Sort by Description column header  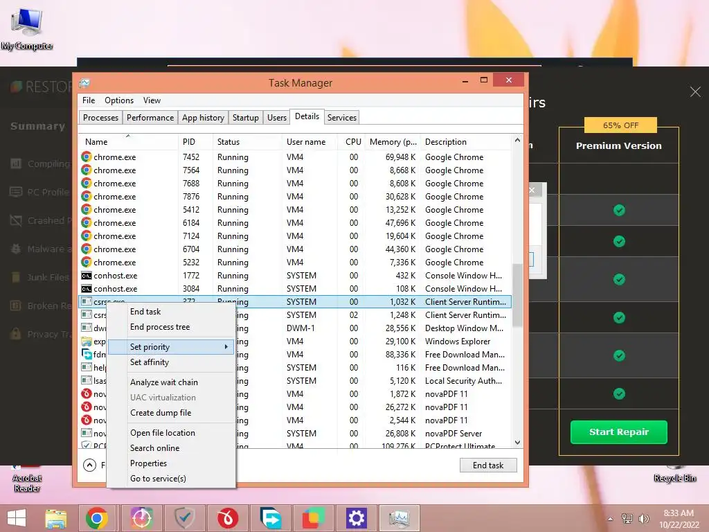click(x=466, y=141)
